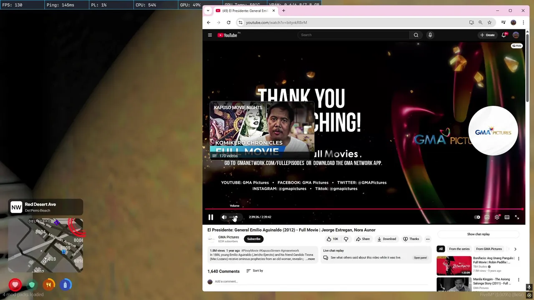Image resolution: width=534 pixels, height=300 pixels.
Task: Open live chat replay panel
Action: click(x=420, y=257)
